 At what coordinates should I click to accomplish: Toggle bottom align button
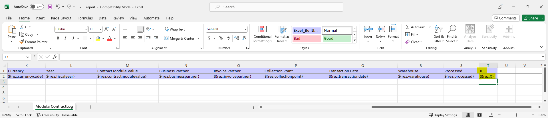[140, 29]
